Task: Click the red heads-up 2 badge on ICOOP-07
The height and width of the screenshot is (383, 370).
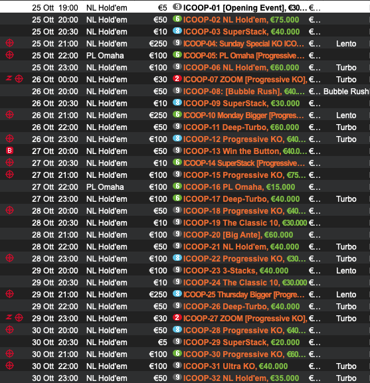Action: [177, 78]
